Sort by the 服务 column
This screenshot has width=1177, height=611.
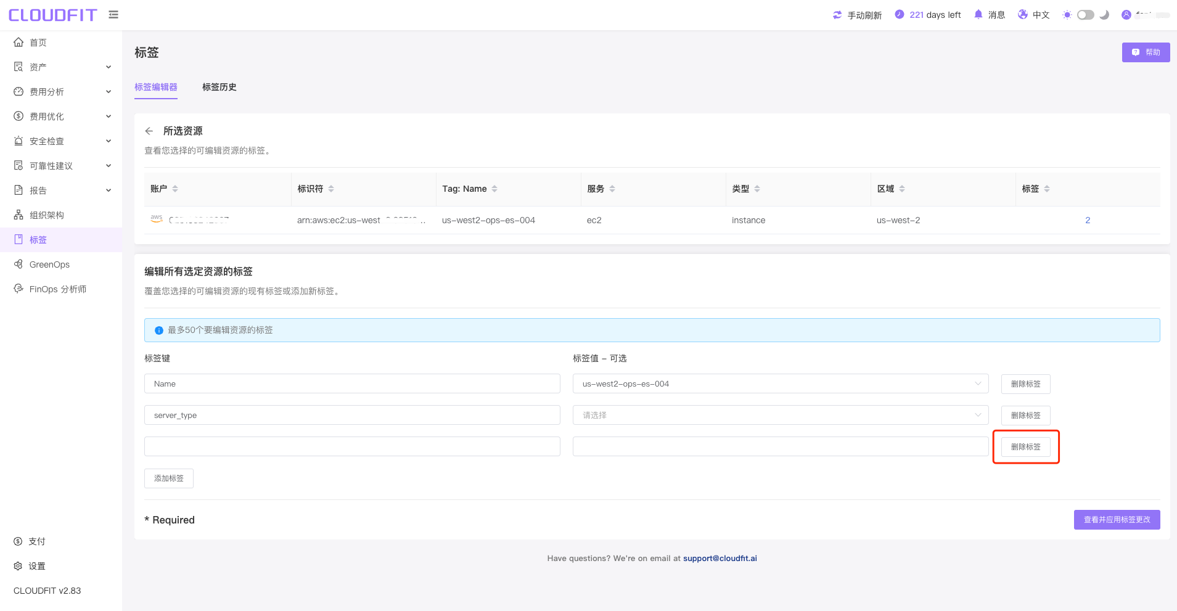[x=612, y=189]
